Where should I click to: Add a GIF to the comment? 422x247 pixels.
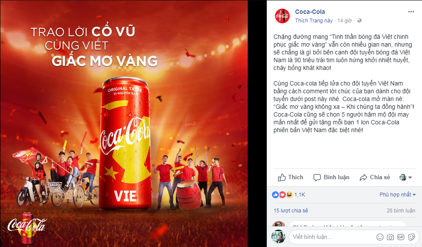coord(401,237)
